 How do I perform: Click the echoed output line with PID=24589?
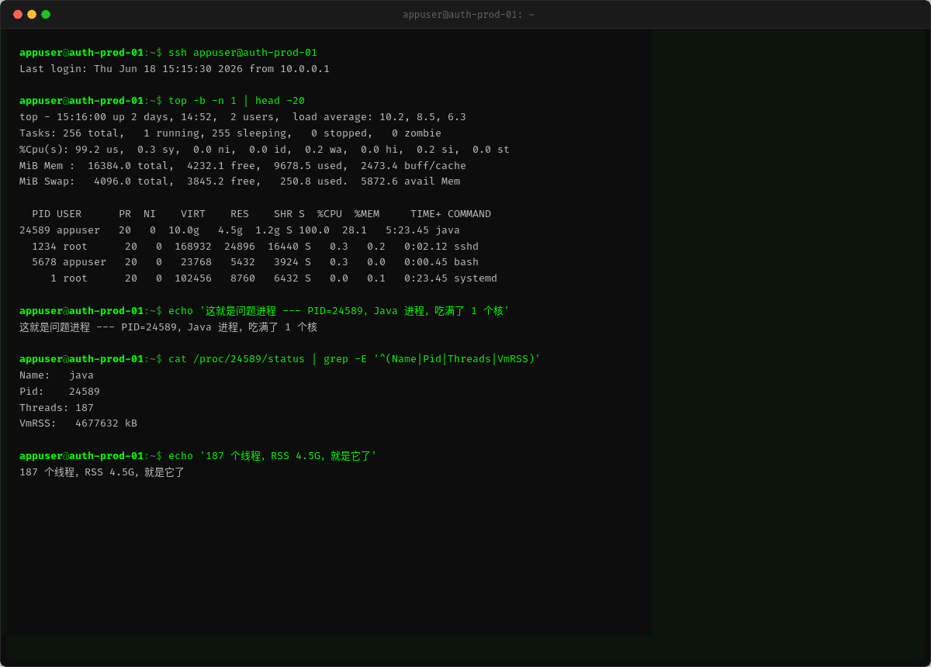[x=168, y=327]
